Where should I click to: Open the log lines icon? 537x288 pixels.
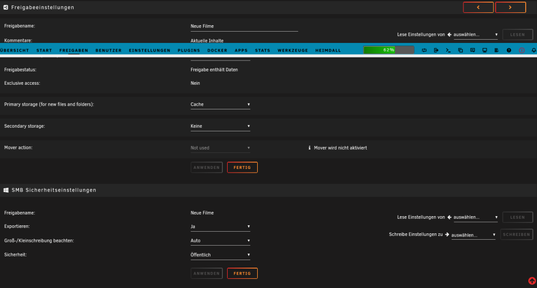(496, 50)
